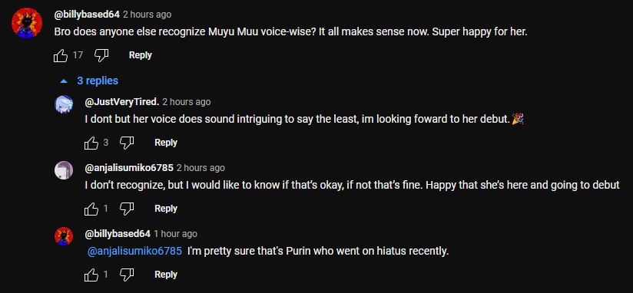
Task: Dislike anjalisumiko6785's reply
Action: [127, 209]
